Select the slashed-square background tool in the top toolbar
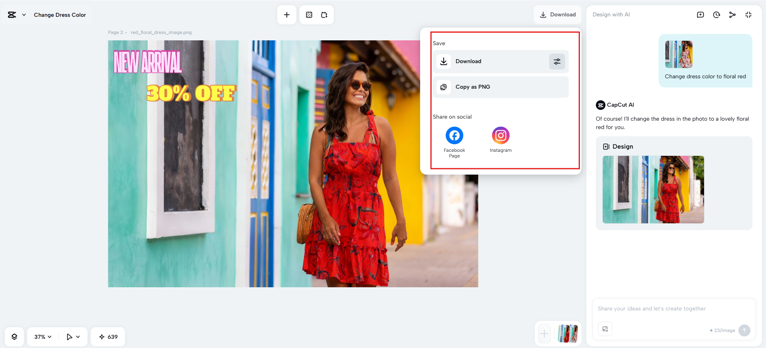The image size is (766, 348). pos(309,15)
